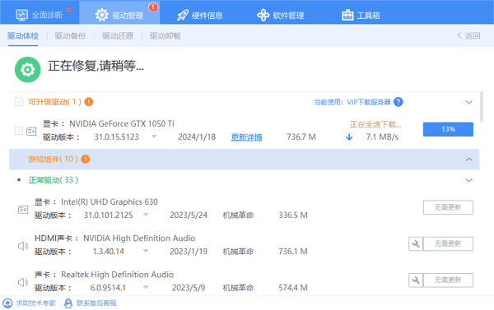Click the 硬件信息 rocket icon
Viewport: 494px width, 310px height.
183,15
